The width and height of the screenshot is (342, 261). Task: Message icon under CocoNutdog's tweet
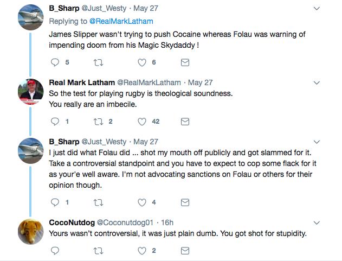(x=184, y=251)
